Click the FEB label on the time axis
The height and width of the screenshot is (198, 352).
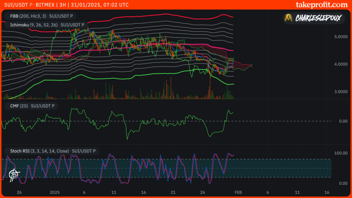239,192
